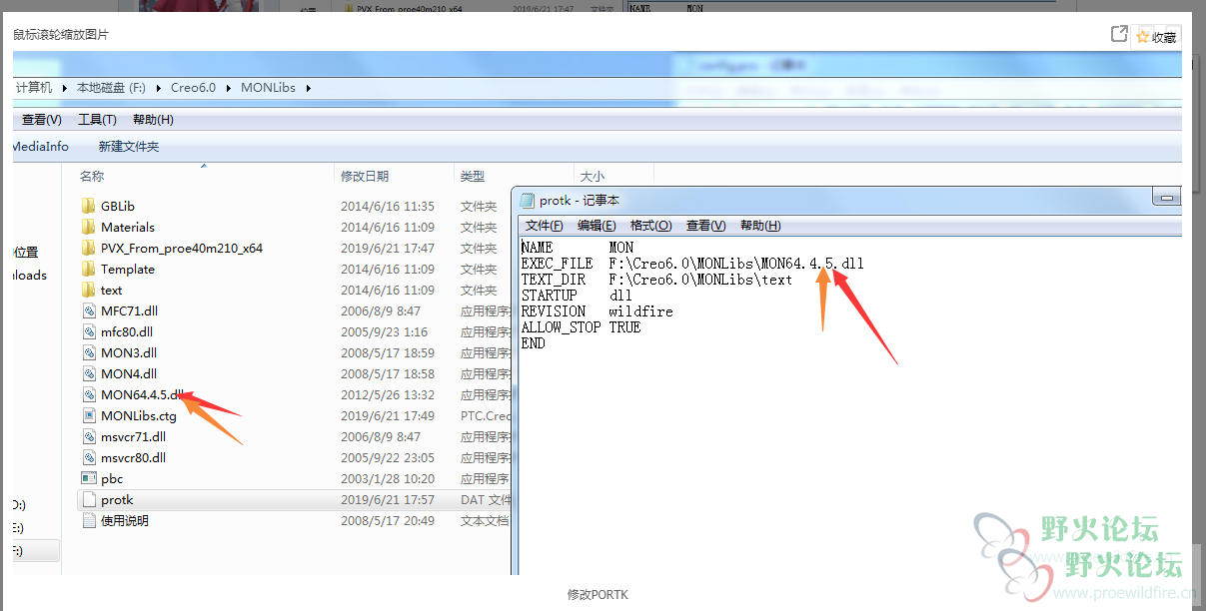Click the 新建文件夹 toolbar button
This screenshot has height=611, width=1206.
128,147
